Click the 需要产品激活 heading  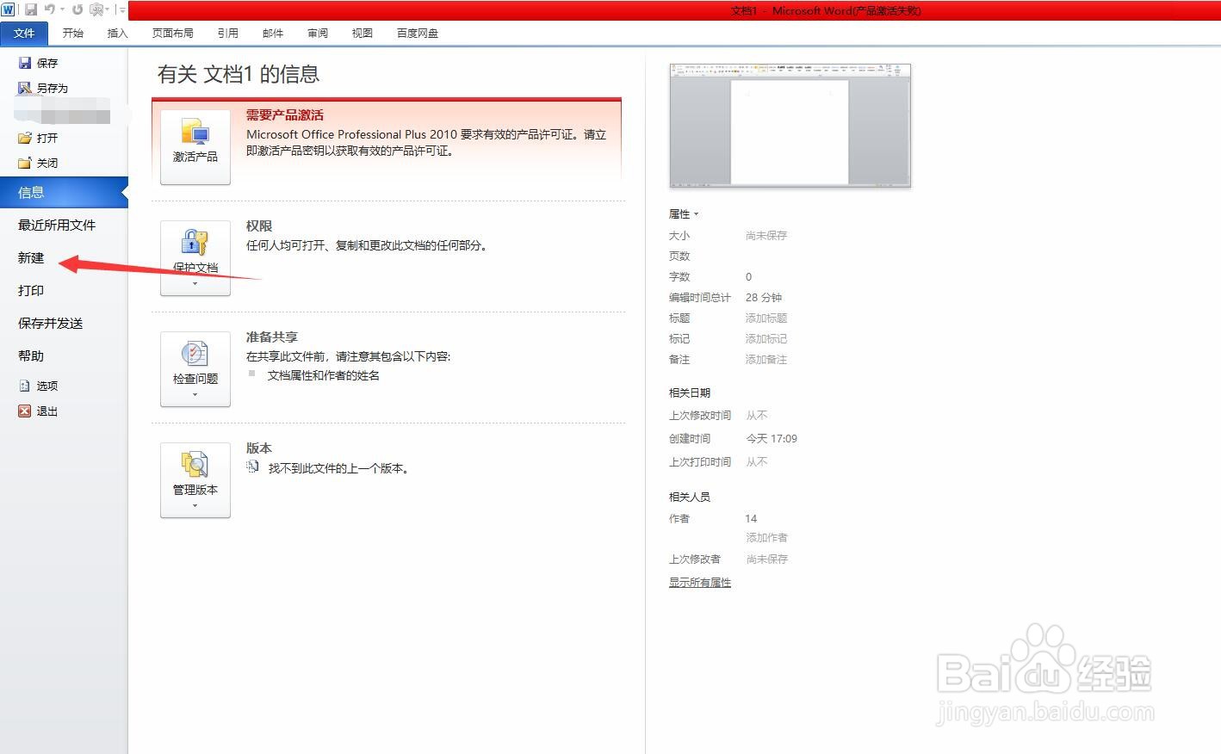(285, 115)
